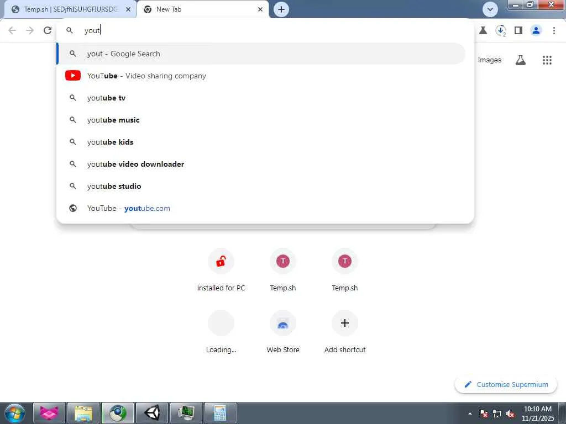Open the pink cat app in taskbar
The height and width of the screenshot is (424, 566).
49,413
